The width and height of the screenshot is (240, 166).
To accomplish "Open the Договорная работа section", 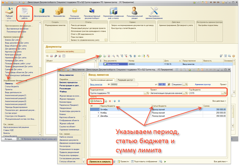I will (25, 12).
